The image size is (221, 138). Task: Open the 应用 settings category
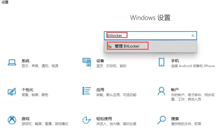coord(100,90)
